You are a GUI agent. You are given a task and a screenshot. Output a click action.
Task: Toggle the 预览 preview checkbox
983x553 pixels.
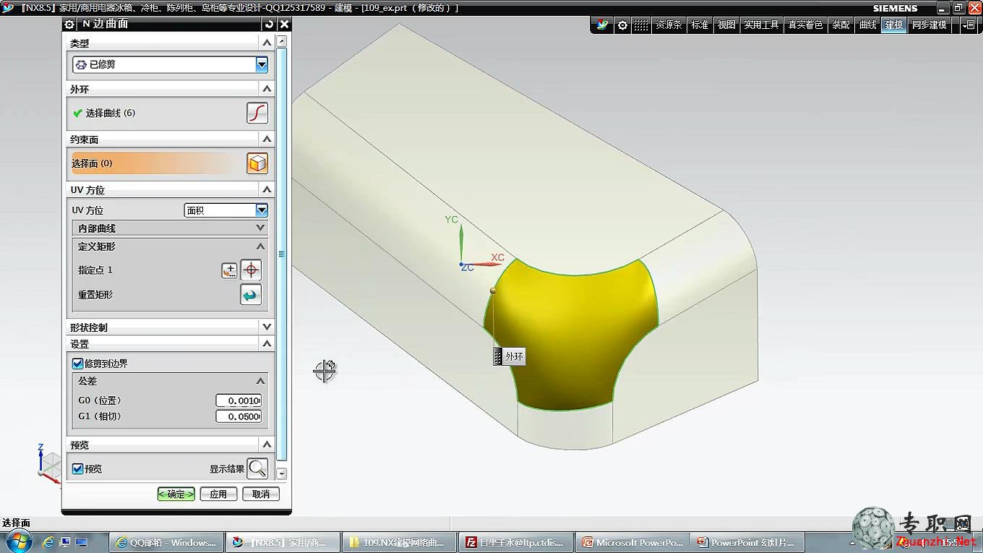coord(77,468)
